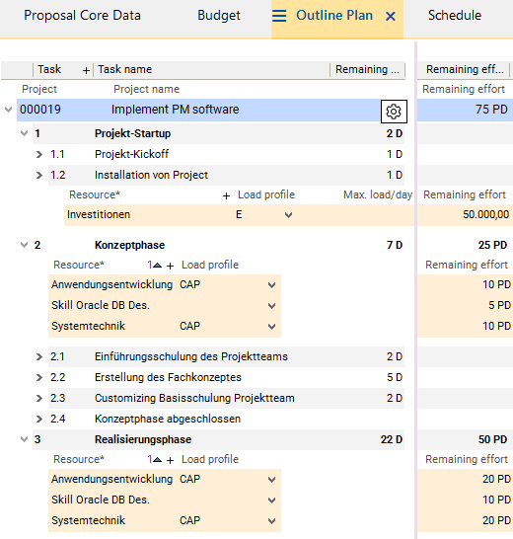
Task: Open the hamburger menu on Outline Plan tab
Action: tap(279, 16)
